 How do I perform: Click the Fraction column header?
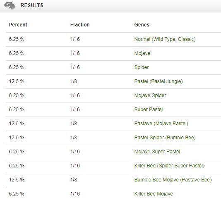(x=80, y=25)
